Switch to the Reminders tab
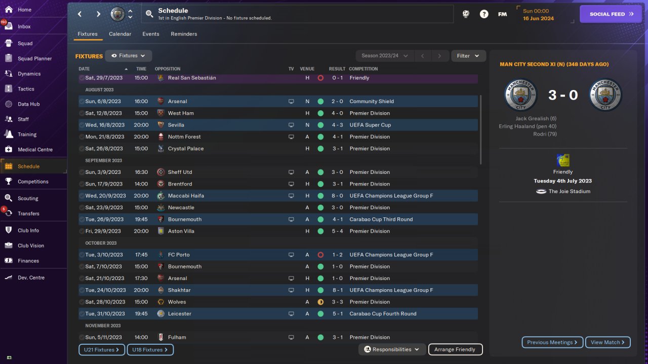648x364 pixels. (x=184, y=34)
